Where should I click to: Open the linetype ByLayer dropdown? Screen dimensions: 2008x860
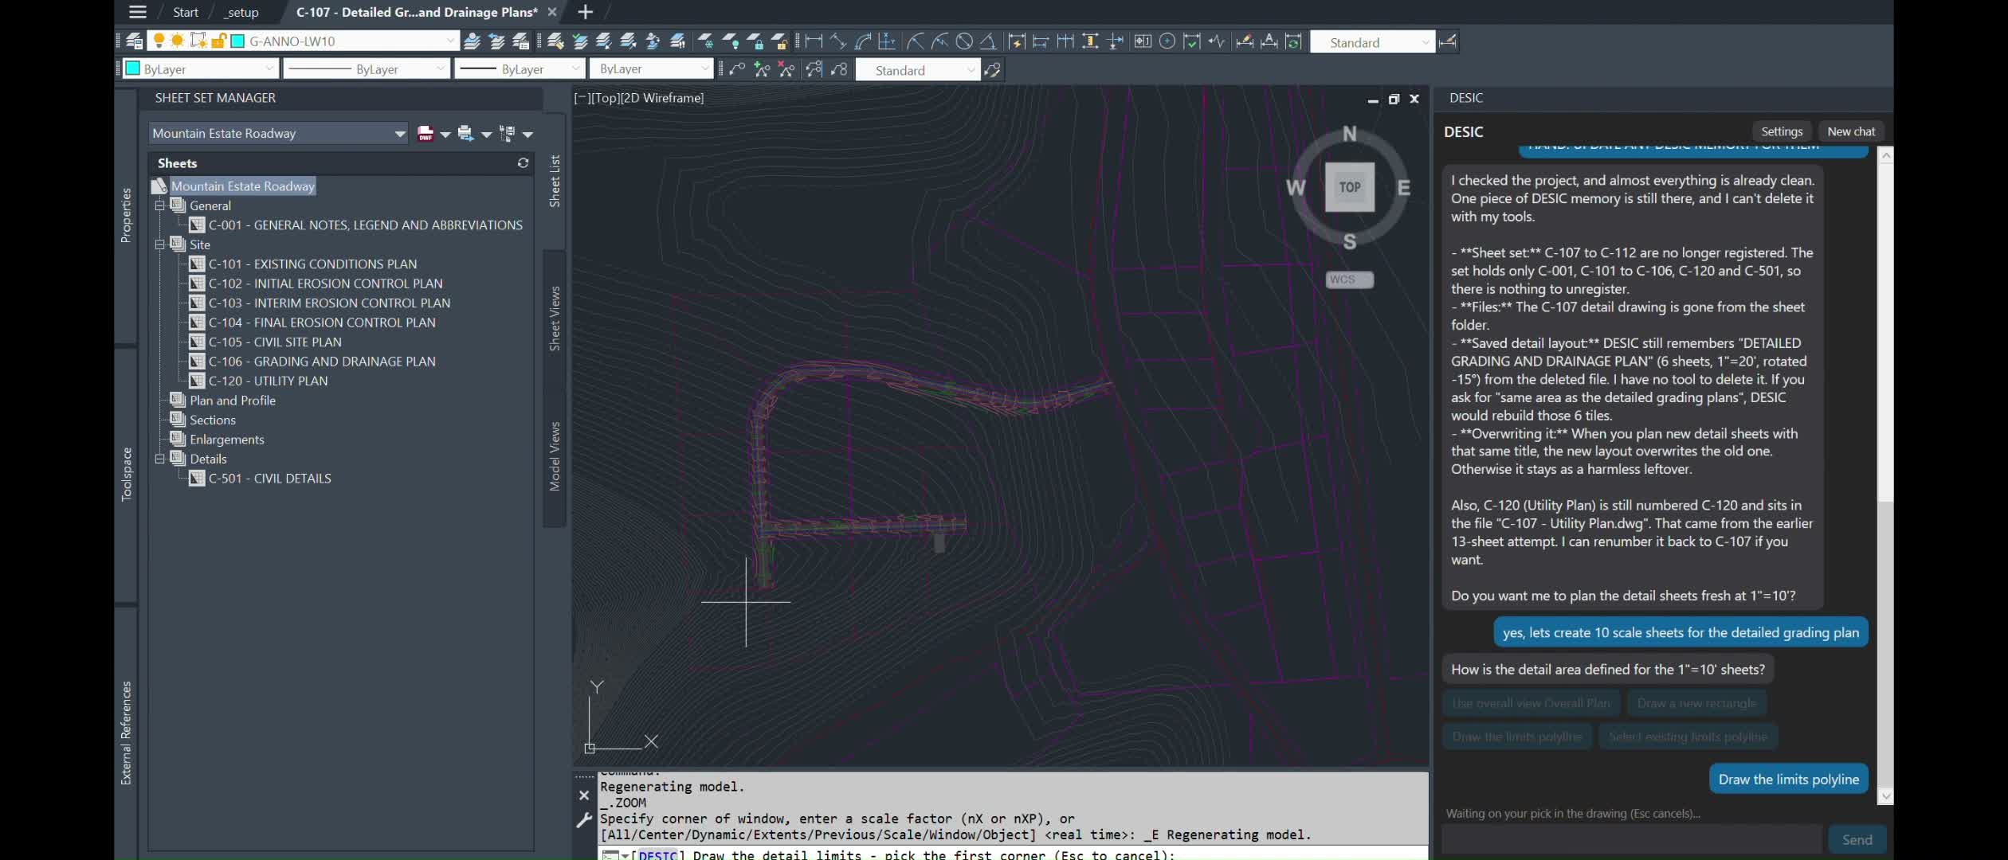click(x=440, y=69)
